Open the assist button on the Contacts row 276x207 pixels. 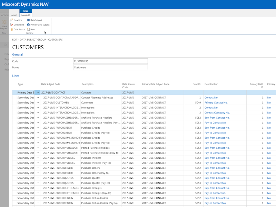click(x=37, y=92)
